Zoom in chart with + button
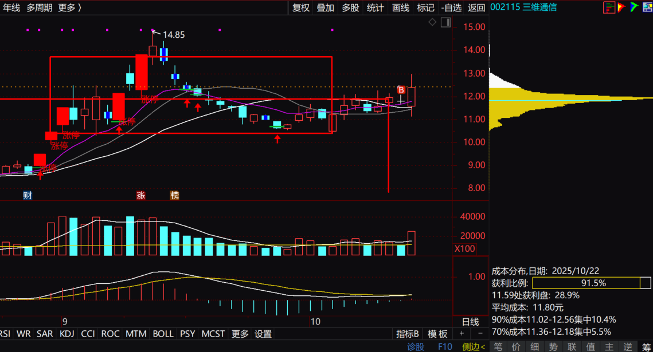653x352 pixels. click(x=462, y=333)
